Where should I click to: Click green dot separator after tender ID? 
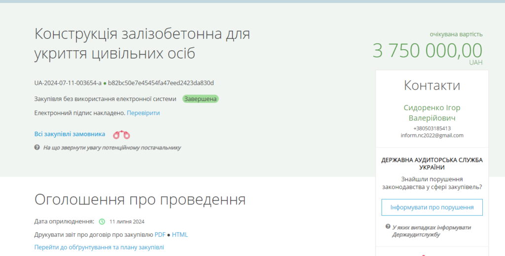pyautogui.click(x=105, y=83)
